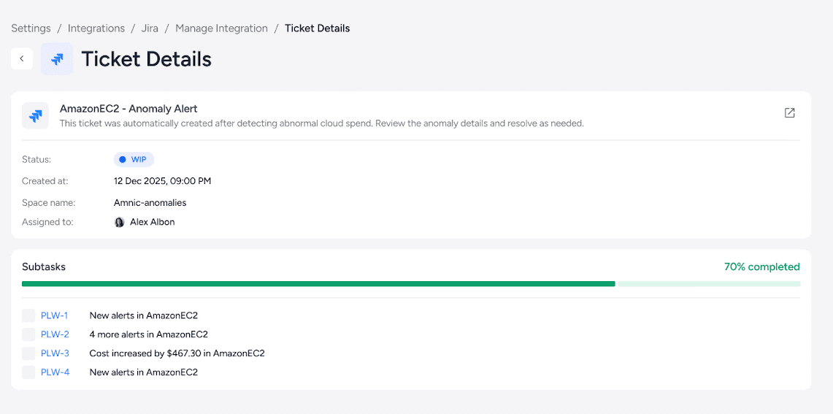Screen dimensions: 833x414
Task: Mark PLW-3 subtask checkbox as done
Action: [x=28, y=353]
